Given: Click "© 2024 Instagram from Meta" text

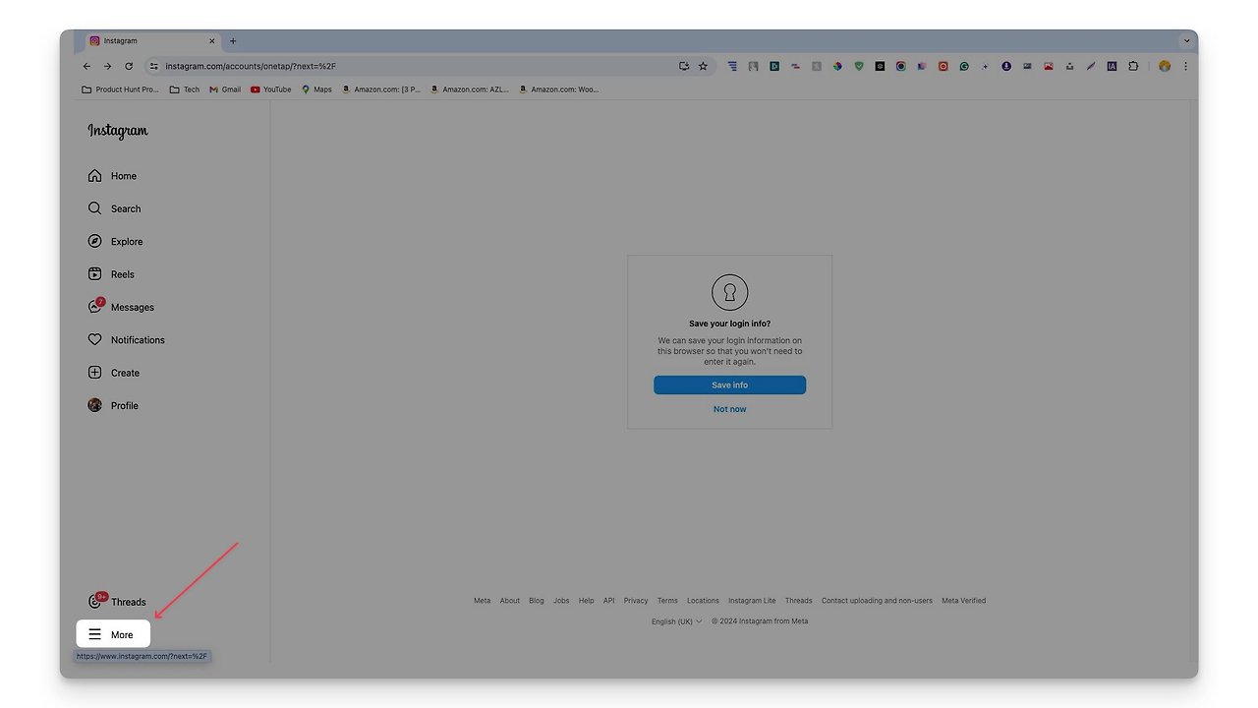Looking at the screenshot, I should (760, 621).
